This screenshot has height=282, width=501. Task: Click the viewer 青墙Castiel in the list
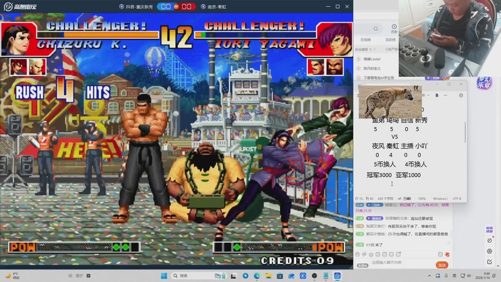point(372,59)
